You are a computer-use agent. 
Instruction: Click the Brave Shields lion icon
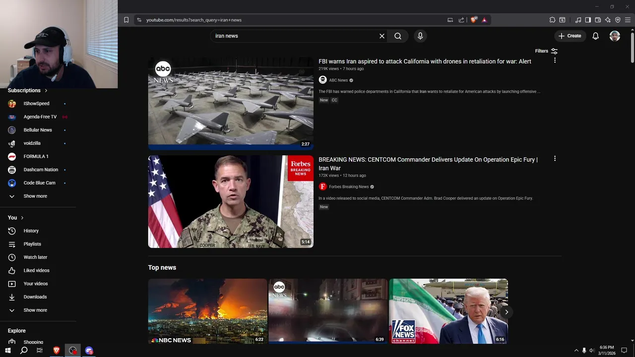pyautogui.click(x=474, y=20)
